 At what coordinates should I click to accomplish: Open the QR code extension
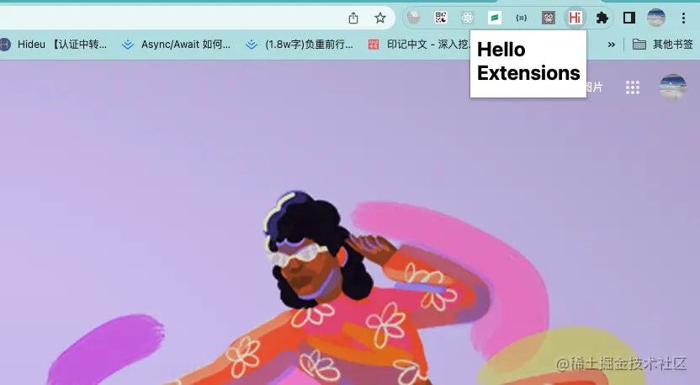pyautogui.click(x=441, y=18)
